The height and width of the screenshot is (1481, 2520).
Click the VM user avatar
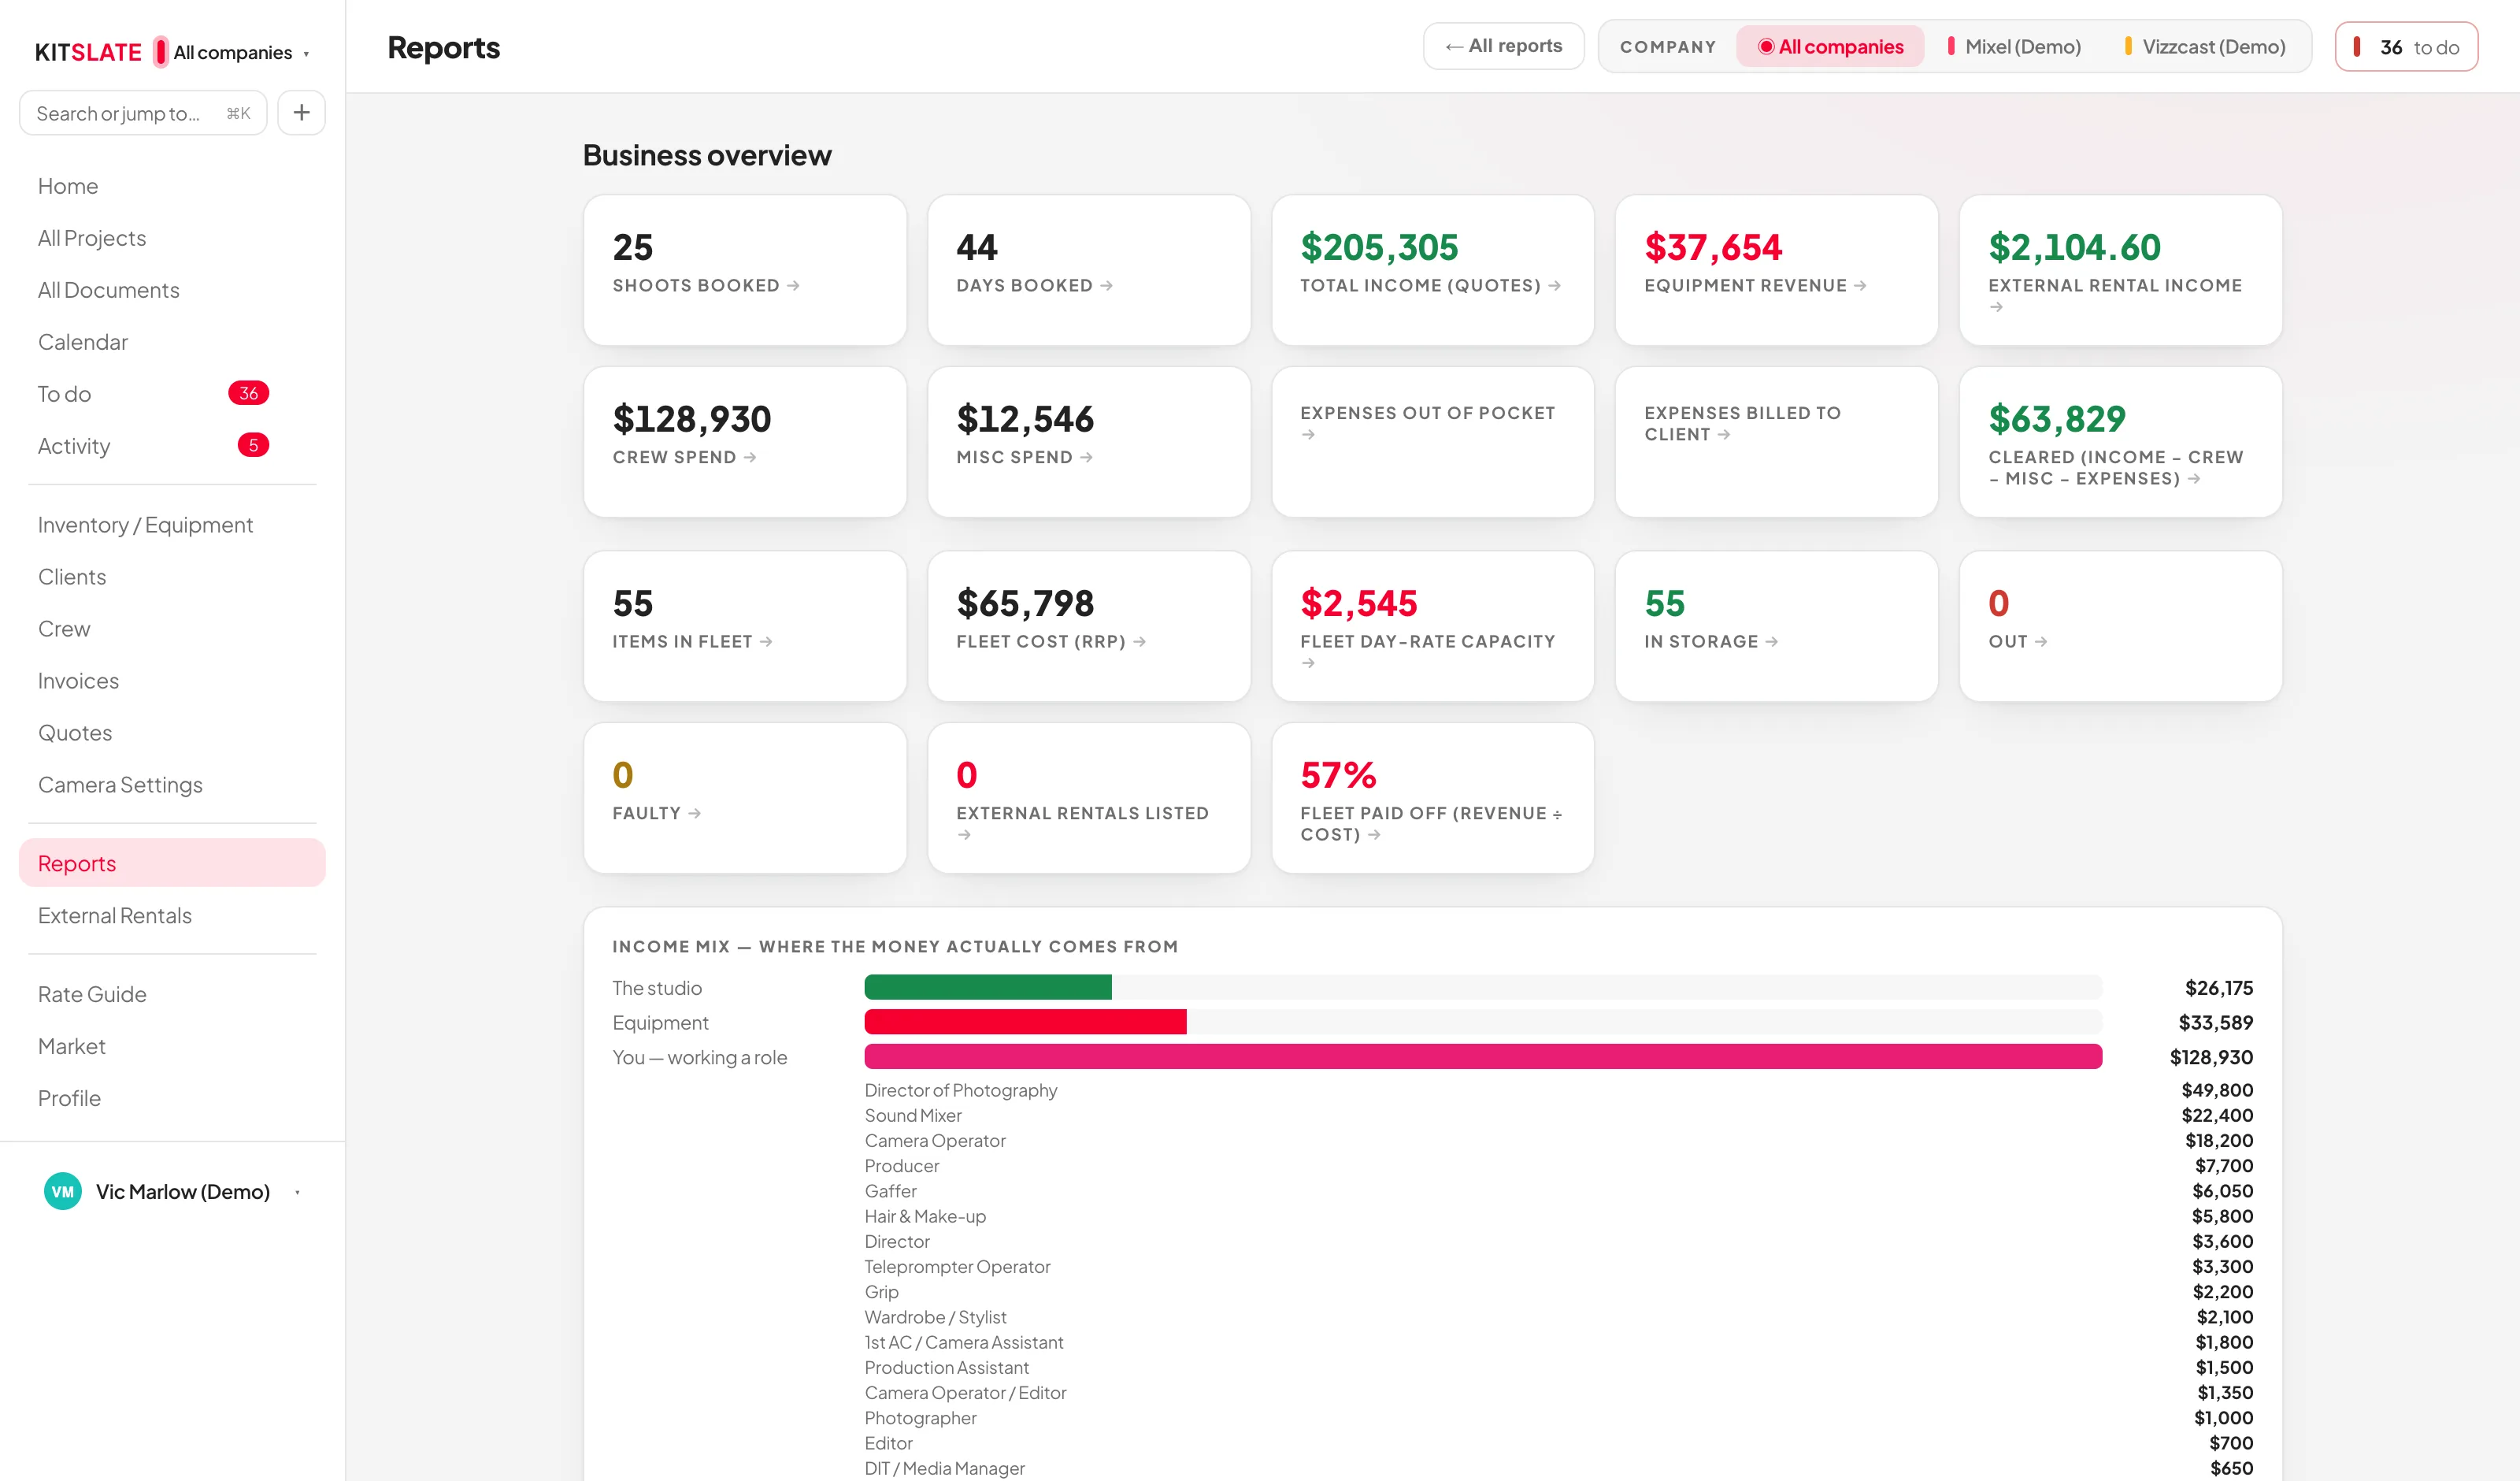[63, 1191]
